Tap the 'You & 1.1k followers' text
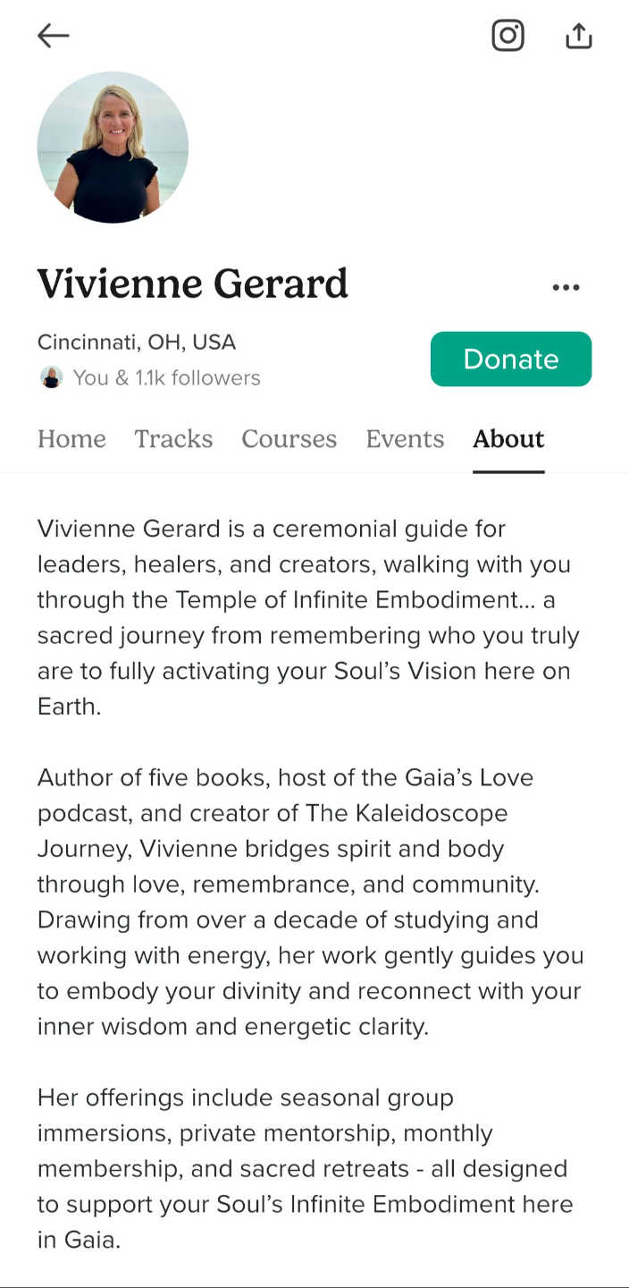Image resolution: width=629 pixels, height=1288 pixels. [x=167, y=377]
